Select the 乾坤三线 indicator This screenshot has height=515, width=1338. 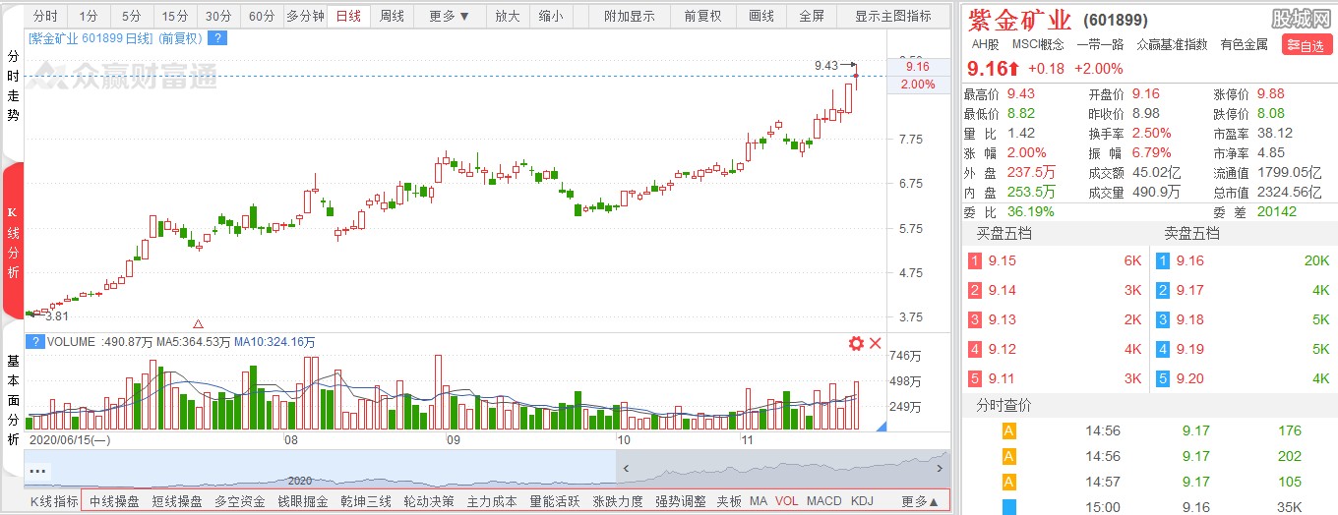click(366, 501)
